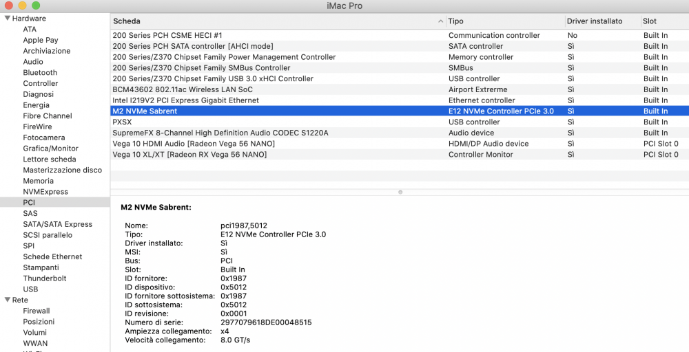Select Vega 10 XL/XT Radeon row
Image resolution: width=689 pixels, height=352 pixels.
(400, 154)
